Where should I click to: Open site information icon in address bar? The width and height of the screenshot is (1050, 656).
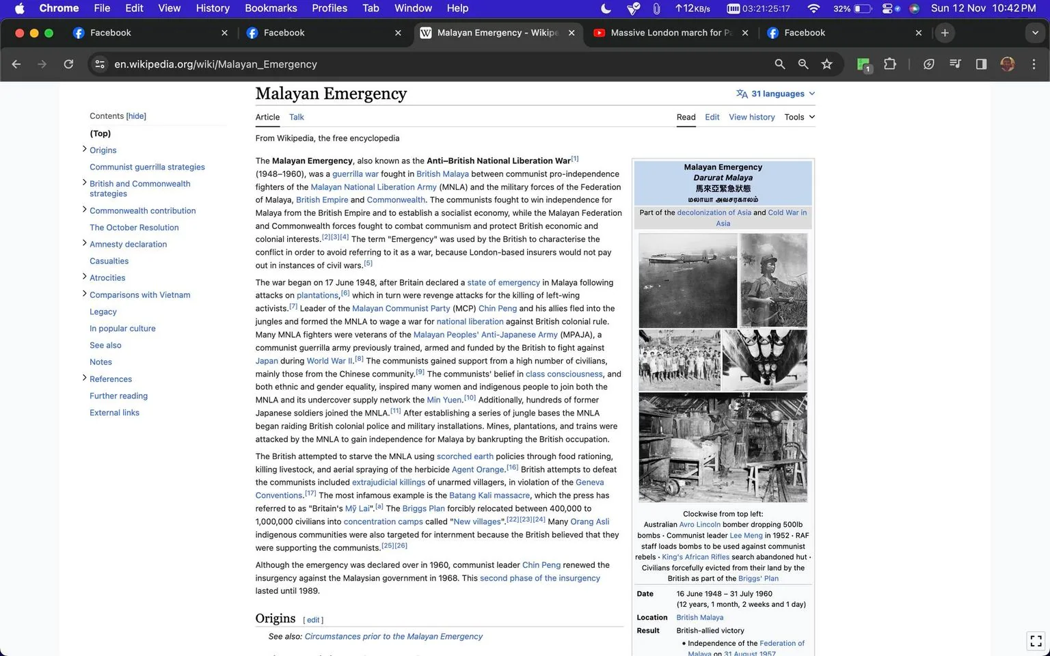click(100, 64)
